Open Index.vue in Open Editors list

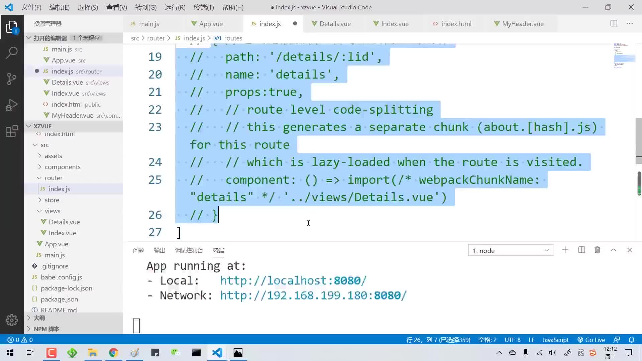[x=65, y=93]
